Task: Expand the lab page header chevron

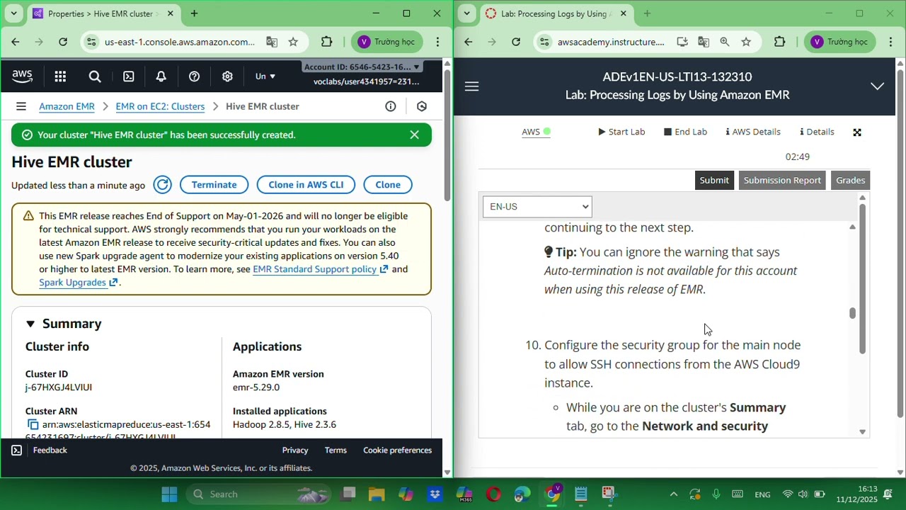Action: [878, 86]
